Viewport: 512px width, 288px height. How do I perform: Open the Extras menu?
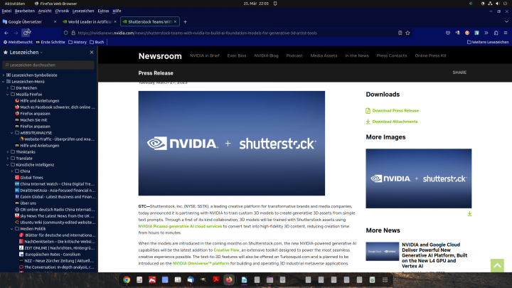tap(104, 11)
